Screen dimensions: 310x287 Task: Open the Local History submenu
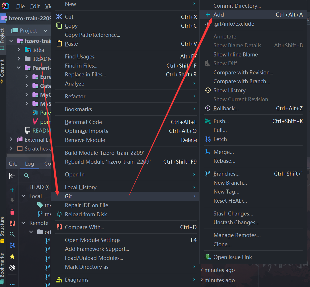tap(125, 187)
